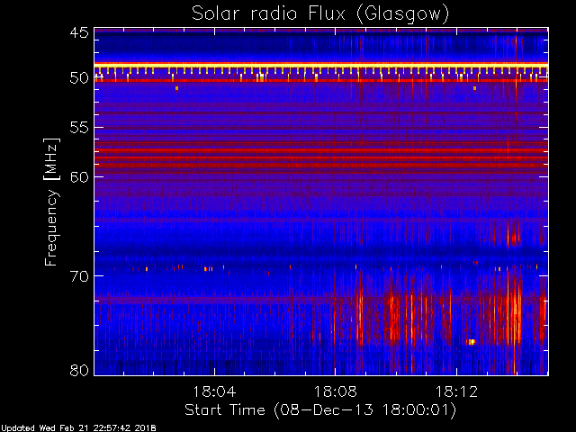Click the intense red burst right of 18:12 near 75 MHz
Screen dimensions: 576x432
(514, 312)
